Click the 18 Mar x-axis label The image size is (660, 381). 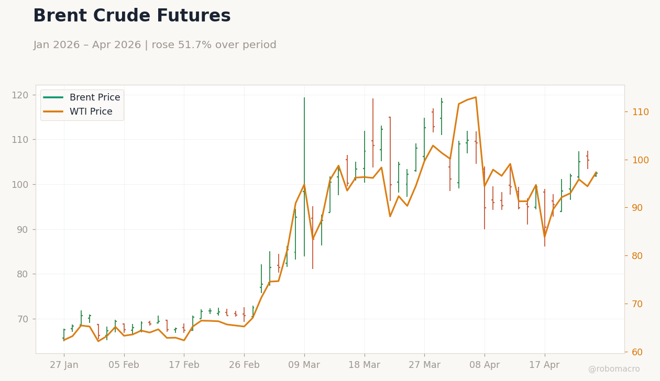point(365,365)
